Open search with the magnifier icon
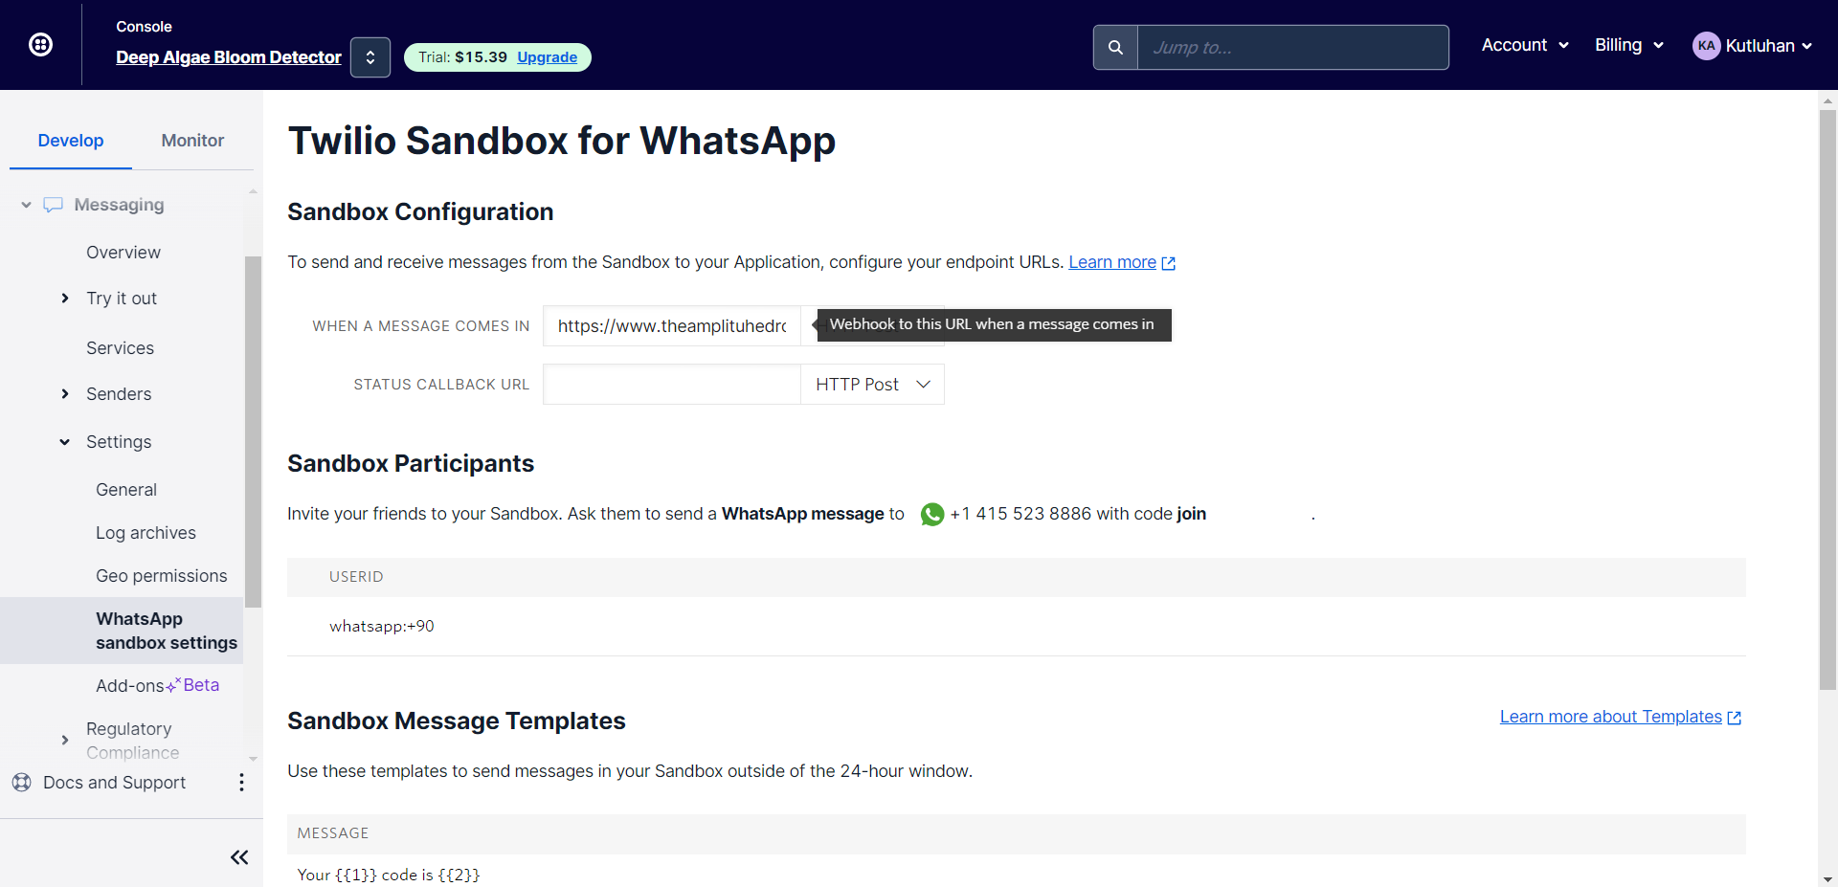The width and height of the screenshot is (1838, 887). pyautogui.click(x=1114, y=45)
